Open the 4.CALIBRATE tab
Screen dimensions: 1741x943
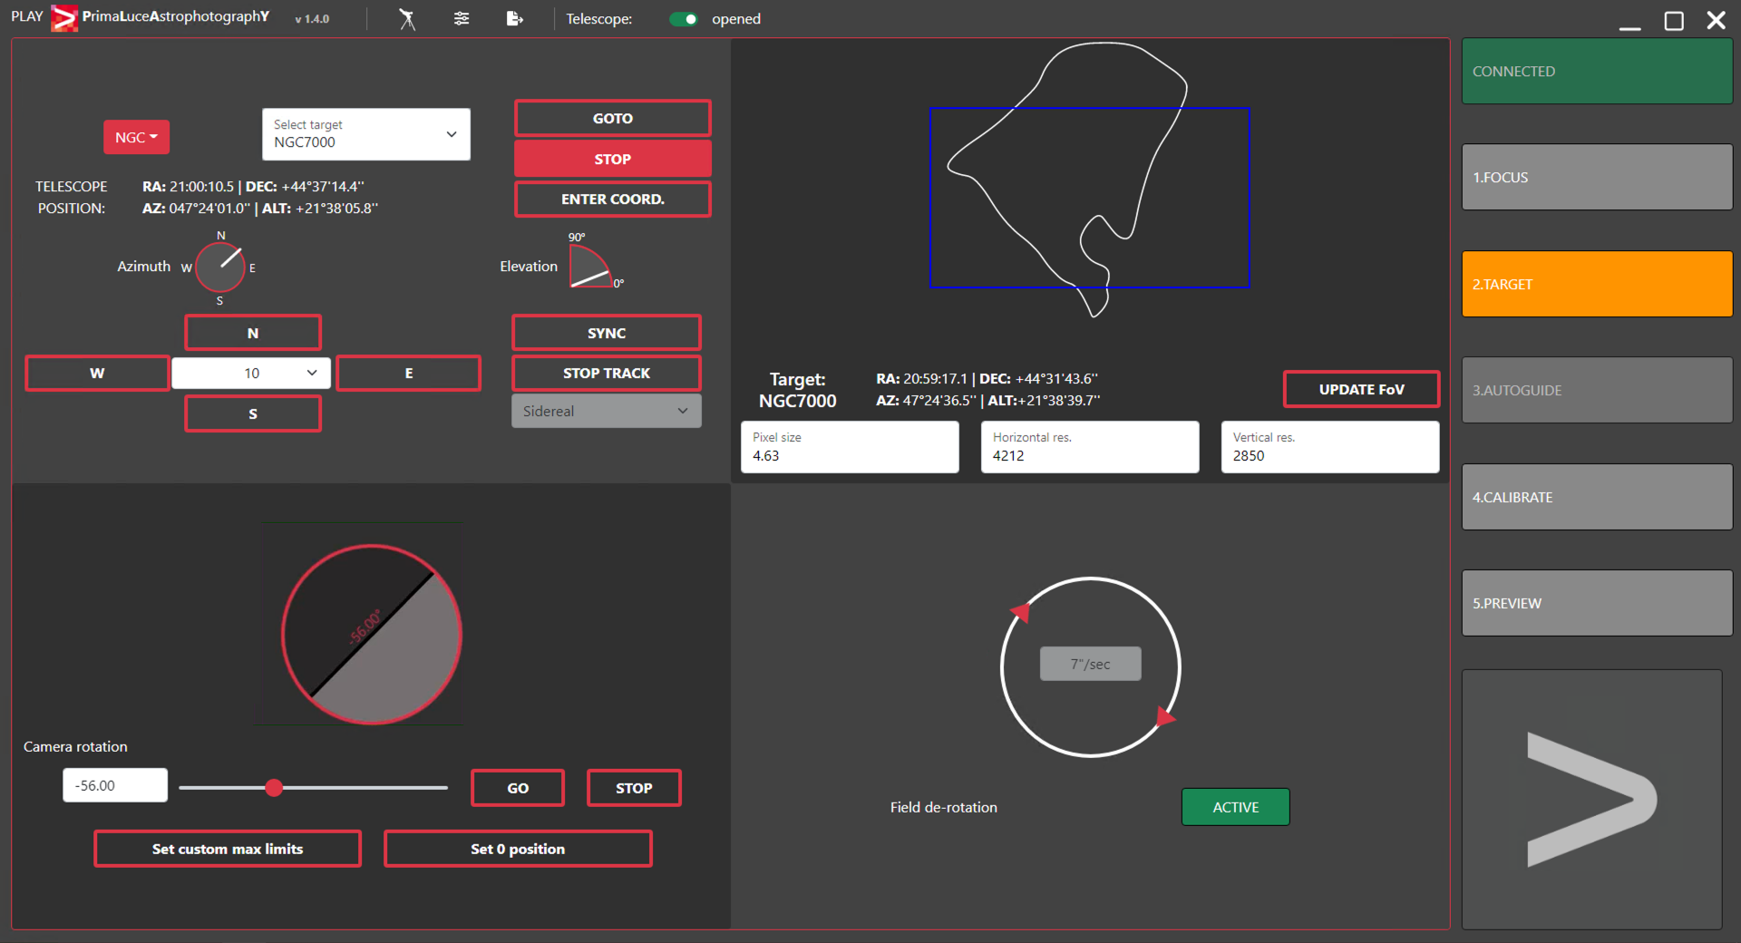[1596, 497]
